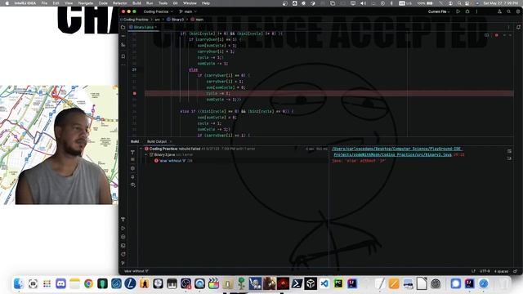Image resolution: width=523 pixels, height=294 pixels.
Task: Collapse the Binary3.java node in build tree
Action: click(145, 154)
